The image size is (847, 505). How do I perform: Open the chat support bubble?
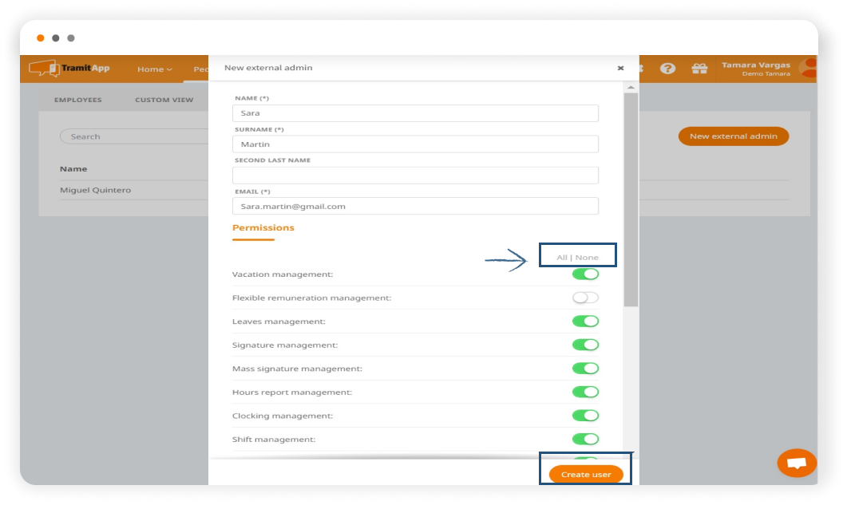(x=796, y=463)
